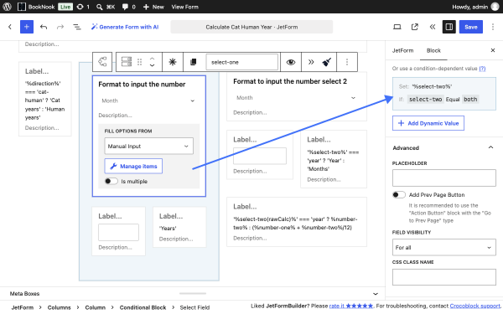Toggle required asterisk in block toolbar

[173, 62]
